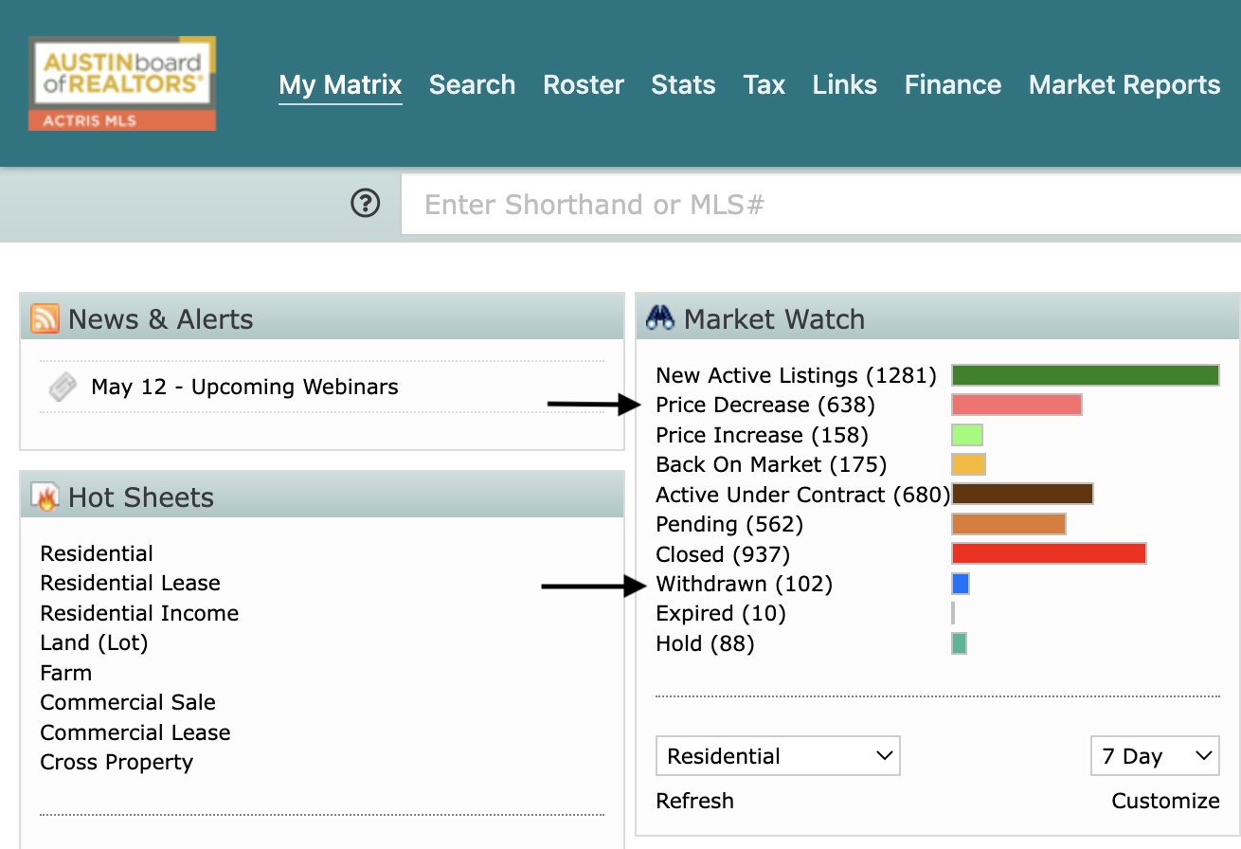This screenshot has height=849, width=1241.
Task: Open the Stats menu
Action: pyautogui.click(x=683, y=85)
